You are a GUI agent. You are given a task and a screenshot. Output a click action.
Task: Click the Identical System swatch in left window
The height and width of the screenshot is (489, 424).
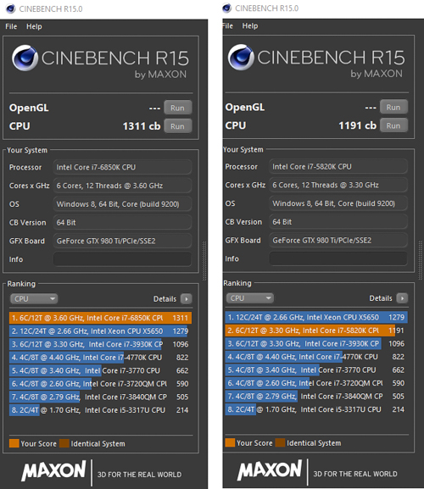tap(64, 443)
